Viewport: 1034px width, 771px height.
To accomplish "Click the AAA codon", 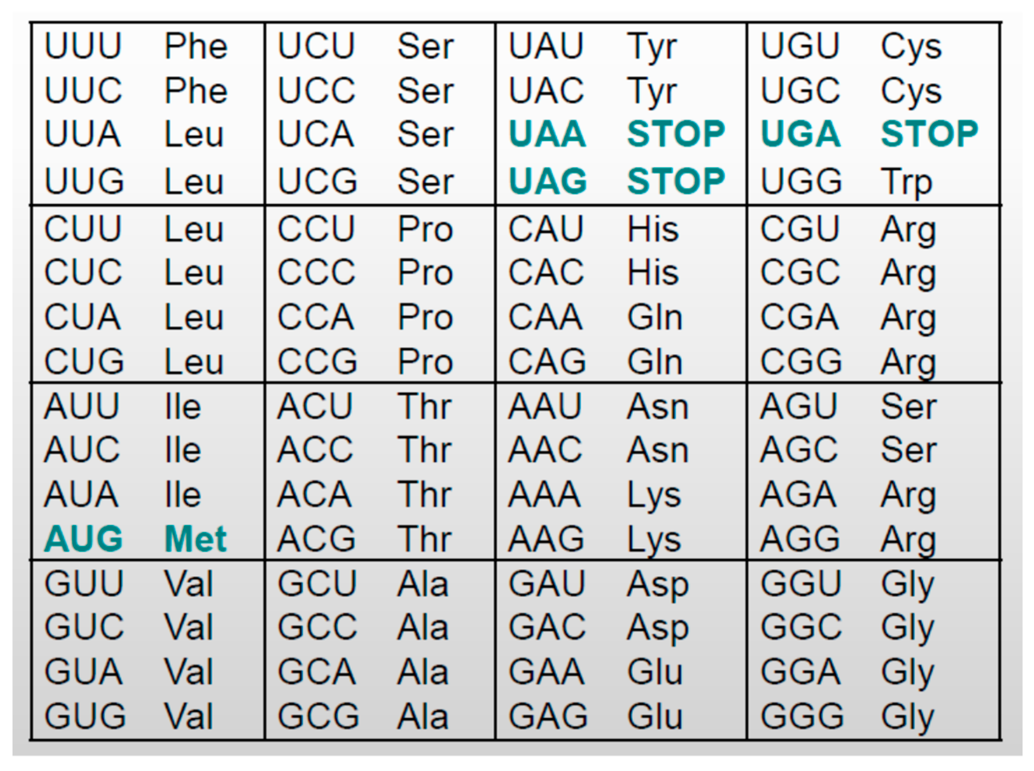I will [x=545, y=494].
